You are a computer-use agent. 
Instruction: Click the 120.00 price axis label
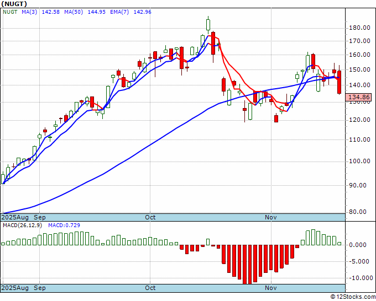[x=359, y=120]
